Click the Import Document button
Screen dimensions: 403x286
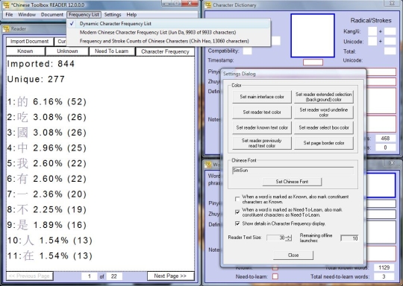point(30,42)
